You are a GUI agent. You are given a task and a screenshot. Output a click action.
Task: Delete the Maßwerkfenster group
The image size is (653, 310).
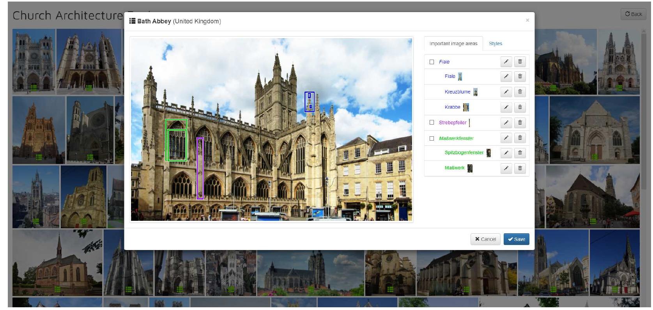tap(520, 138)
